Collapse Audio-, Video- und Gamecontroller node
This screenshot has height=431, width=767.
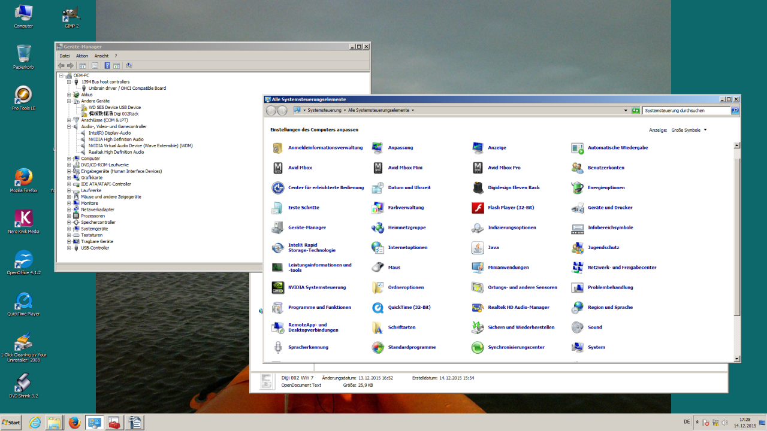point(69,126)
